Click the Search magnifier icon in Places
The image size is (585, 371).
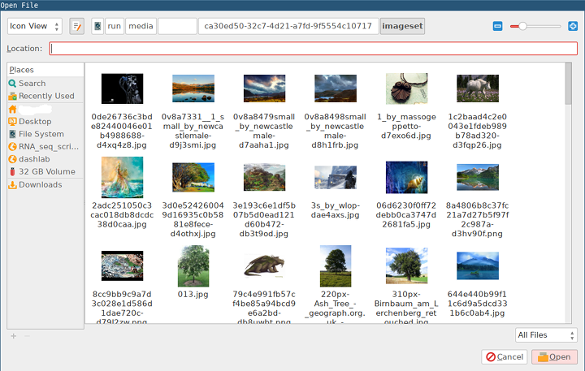coord(12,84)
